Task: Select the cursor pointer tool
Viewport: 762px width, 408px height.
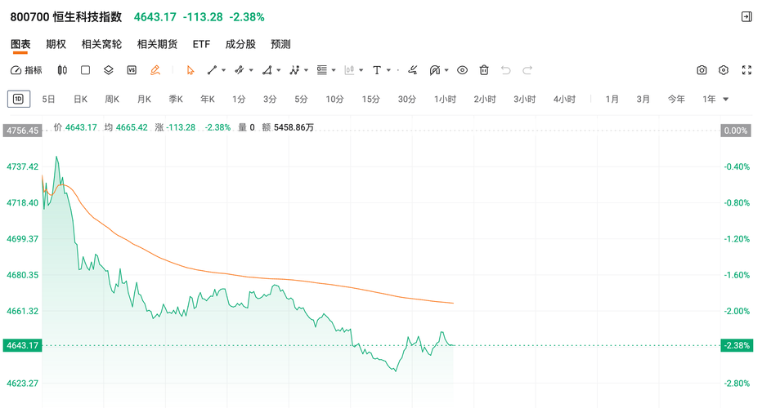Action: coord(190,70)
